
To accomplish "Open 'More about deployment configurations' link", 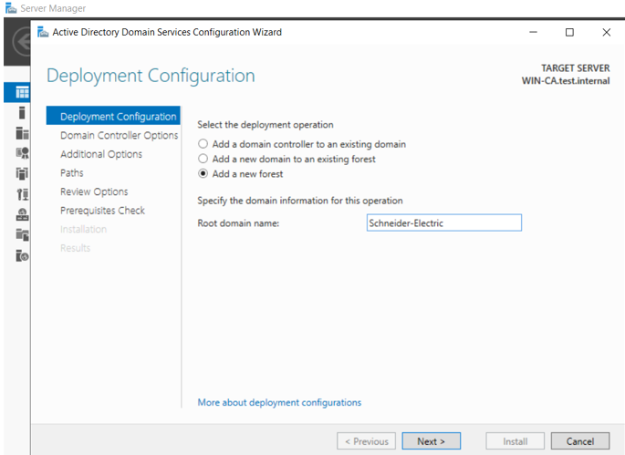I will click(x=279, y=402).
